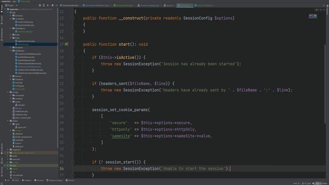Collapse the app folder in tree
This screenshot has width=329, height=185.
(x=8, y=12)
